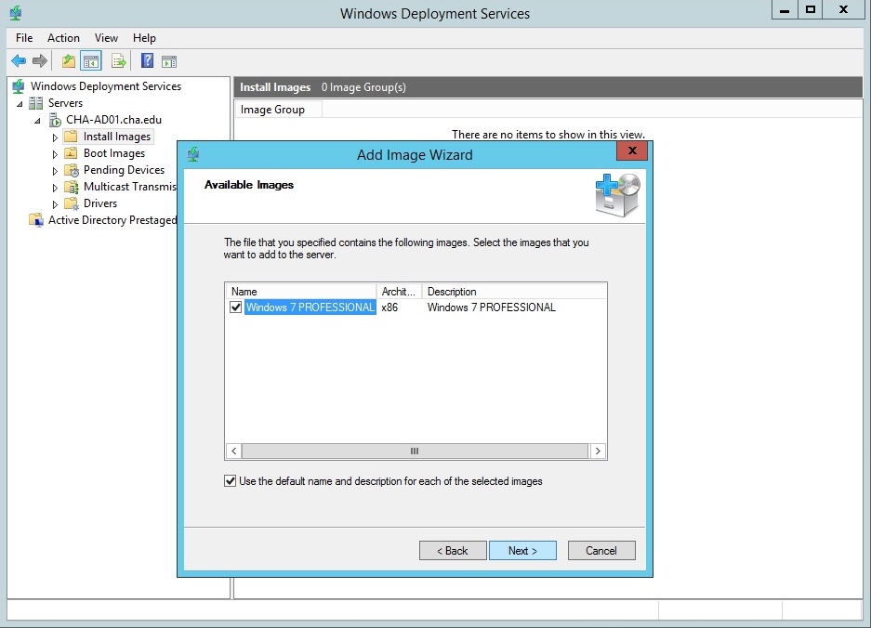
Task: Click the x86 architecture cell
Action: click(389, 307)
